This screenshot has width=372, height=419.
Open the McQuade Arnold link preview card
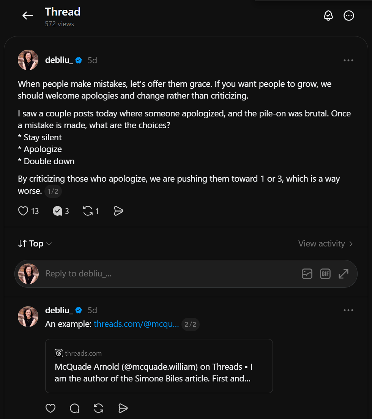coord(159,366)
